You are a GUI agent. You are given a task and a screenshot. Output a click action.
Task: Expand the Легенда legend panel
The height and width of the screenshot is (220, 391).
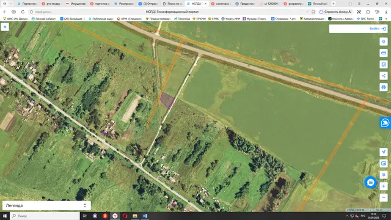[x=46, y=205]
